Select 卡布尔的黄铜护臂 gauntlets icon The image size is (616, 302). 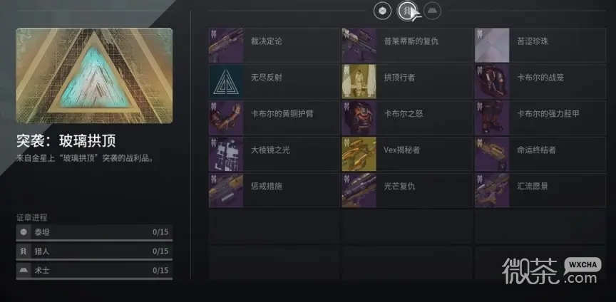[x=226, y=118]
